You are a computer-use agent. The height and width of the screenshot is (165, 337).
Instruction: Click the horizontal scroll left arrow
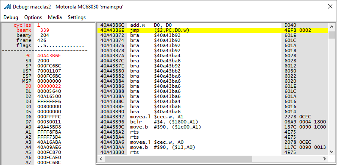101,159
